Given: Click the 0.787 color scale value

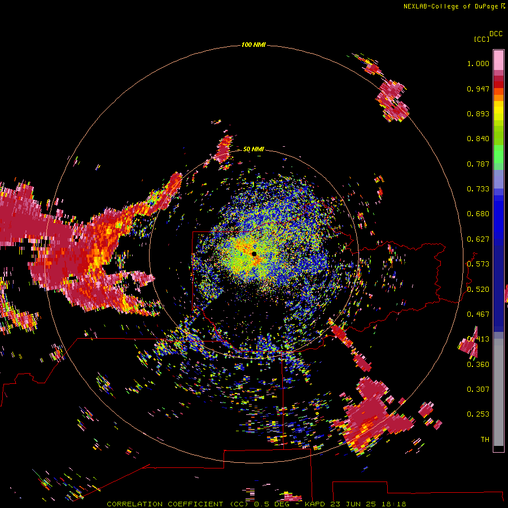Looking at the screenshot, I should (478, 164).
